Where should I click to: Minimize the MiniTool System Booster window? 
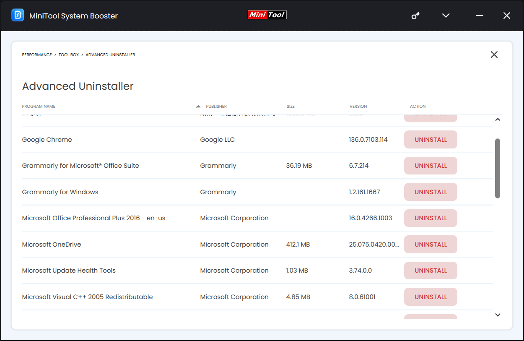click(480, 16)
